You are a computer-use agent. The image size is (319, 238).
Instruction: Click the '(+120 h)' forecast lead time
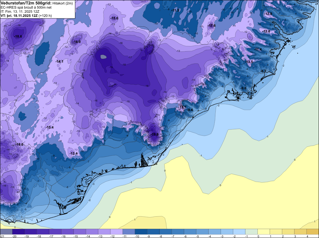[45, 16]
